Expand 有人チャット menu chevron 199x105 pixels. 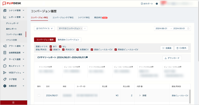pyautogui.click(x=23, y=66)
